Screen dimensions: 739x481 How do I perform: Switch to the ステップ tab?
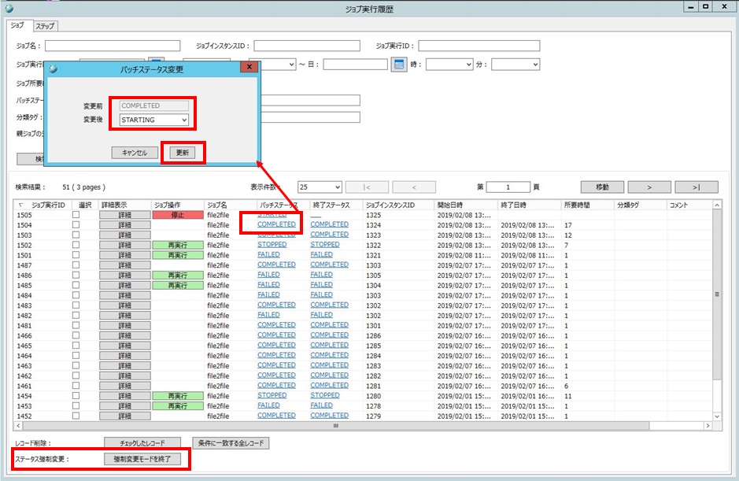coord(46,27)
